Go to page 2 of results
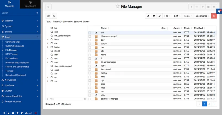Screen dimensions: 222x115 coord(210,104)
